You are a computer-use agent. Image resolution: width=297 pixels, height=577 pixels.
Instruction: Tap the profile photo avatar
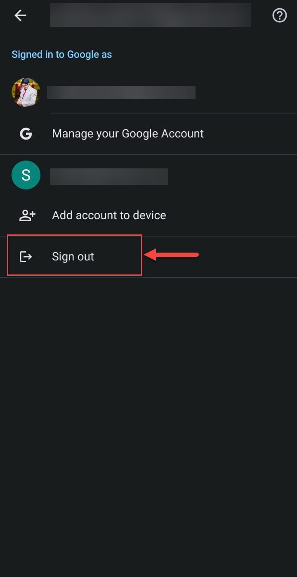click(26, 92)
